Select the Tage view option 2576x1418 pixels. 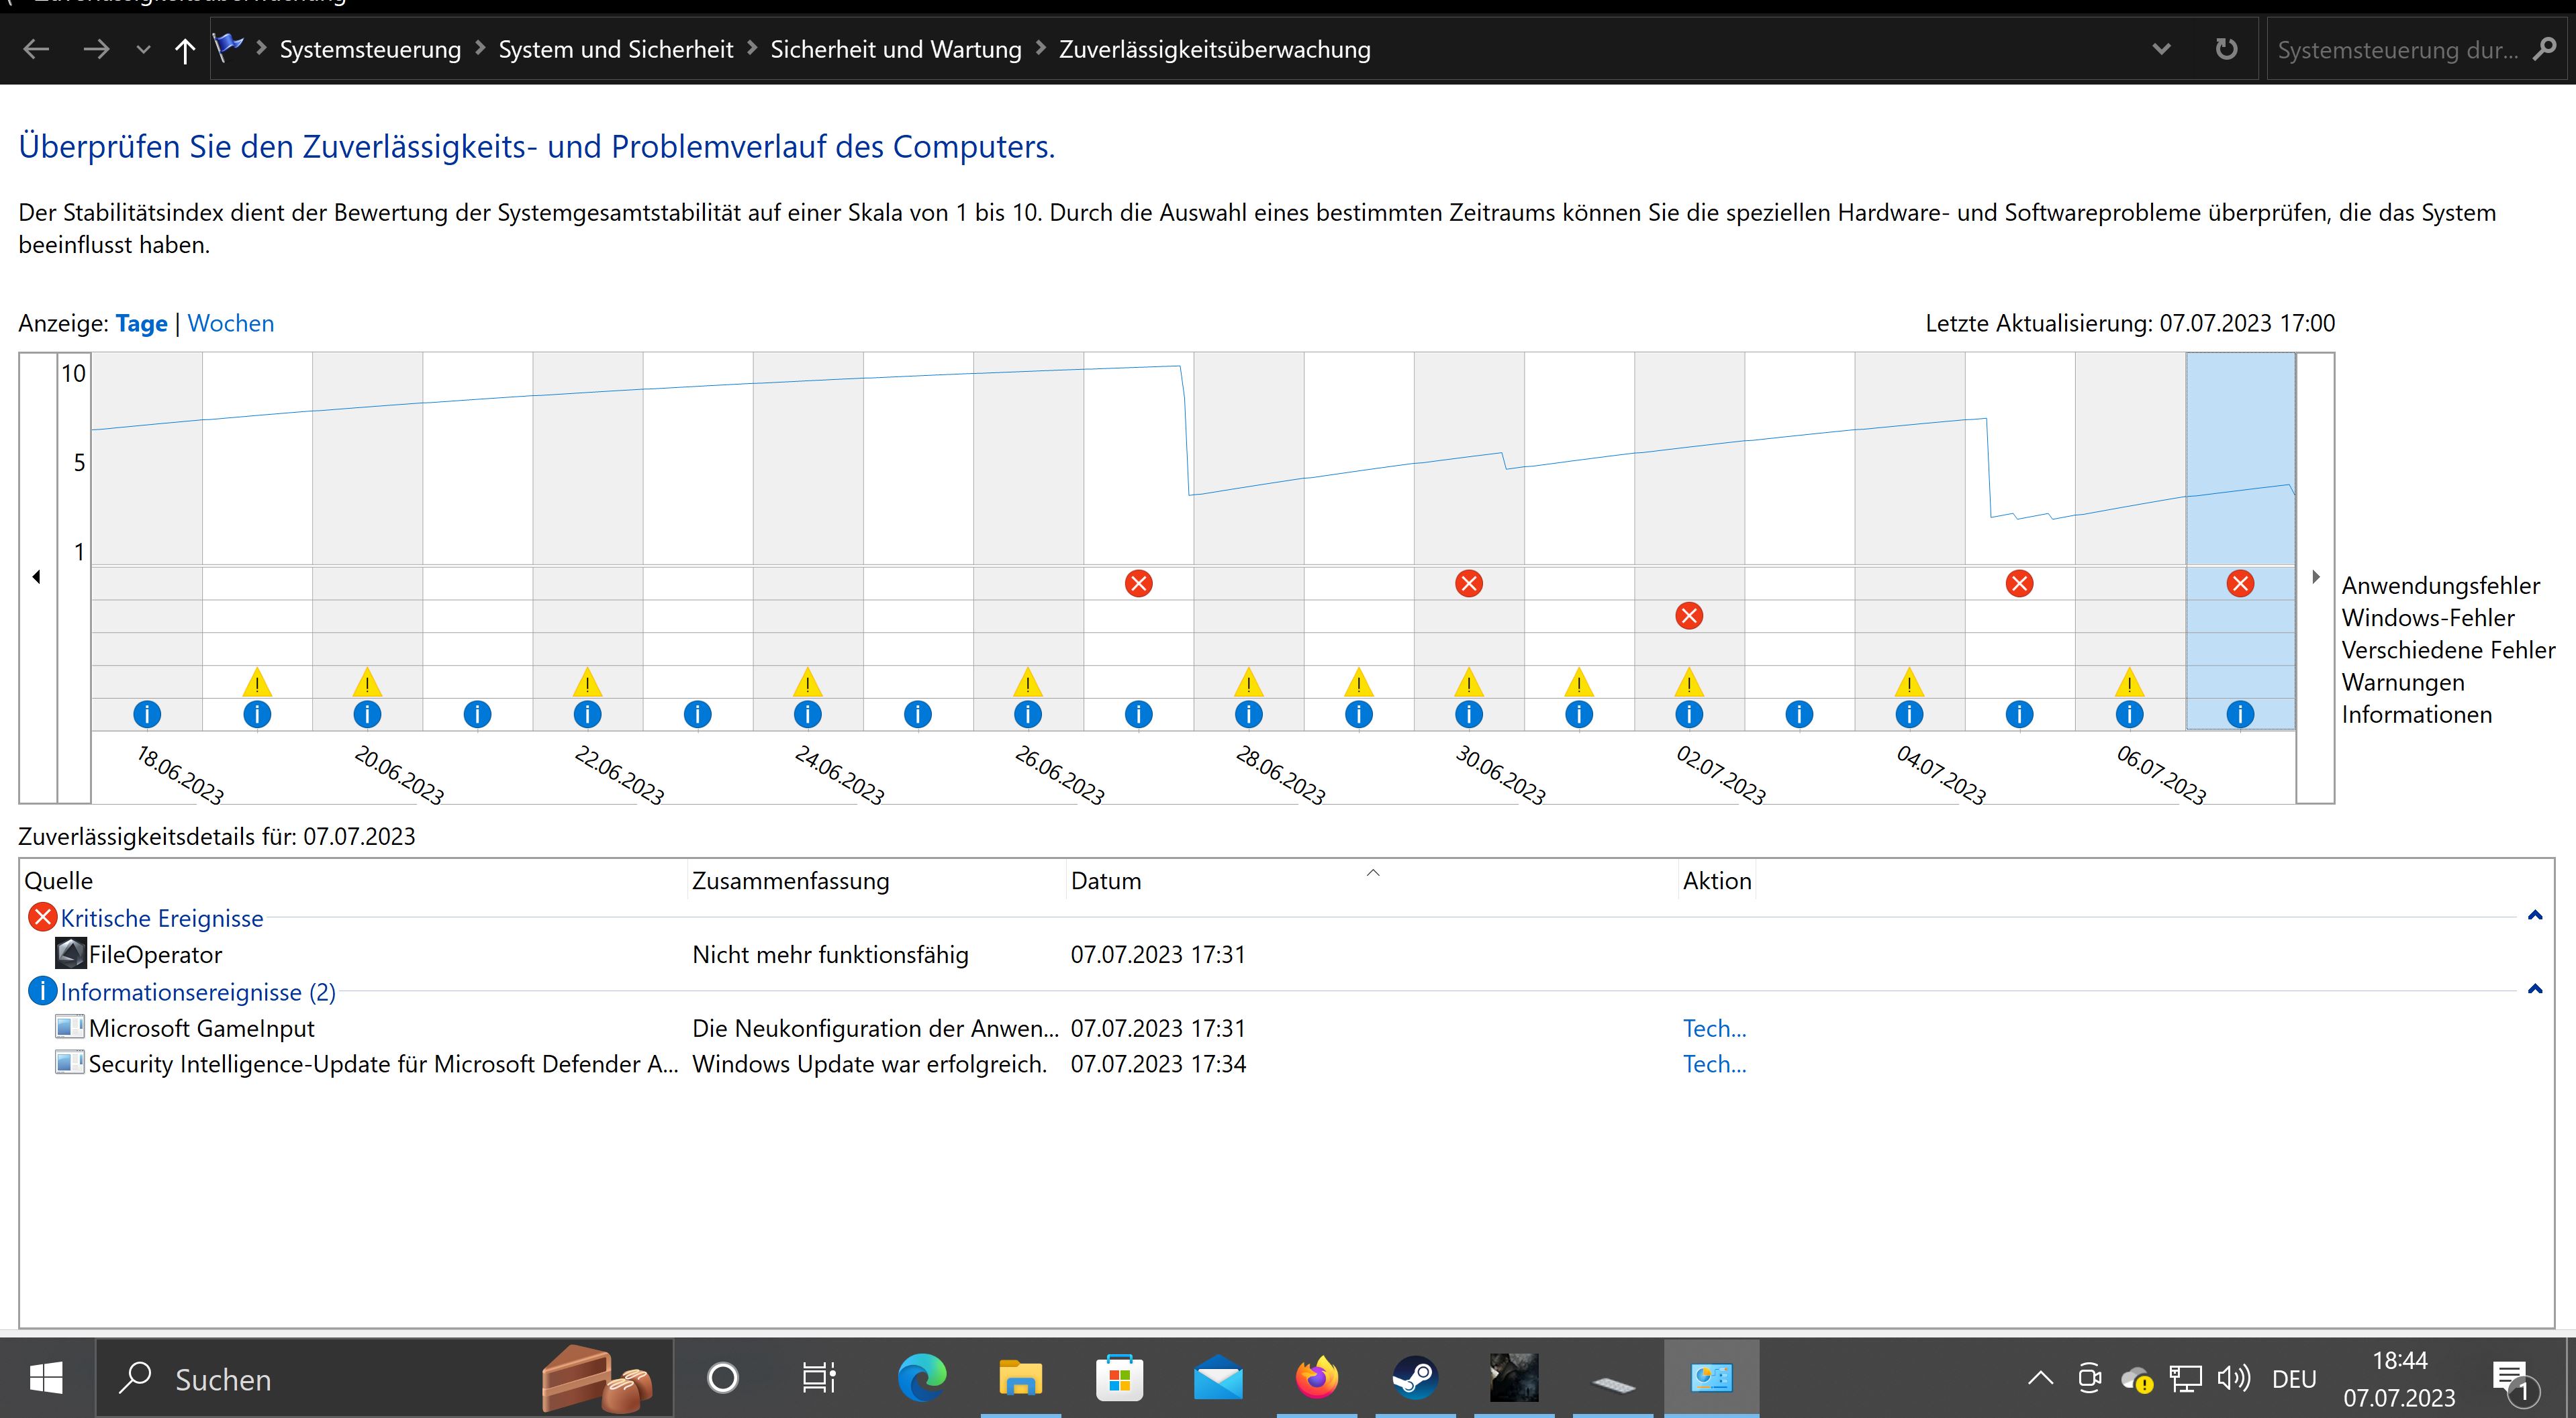tap(141, 323)
